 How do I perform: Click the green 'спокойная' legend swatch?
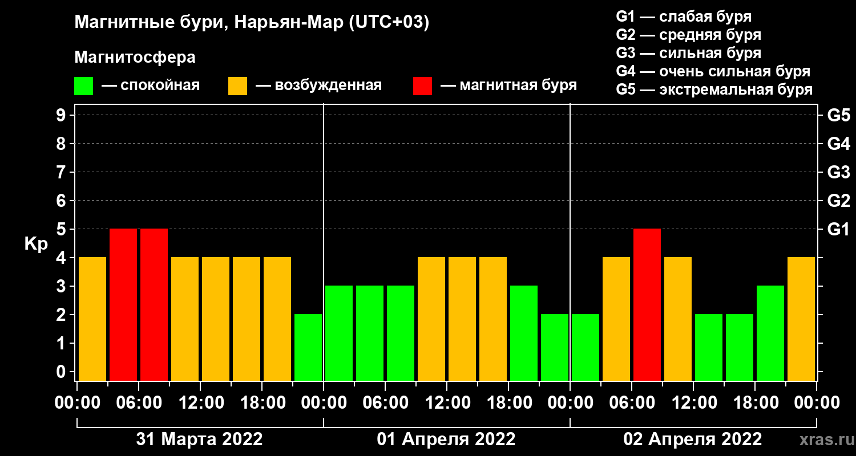click(83, 86)
